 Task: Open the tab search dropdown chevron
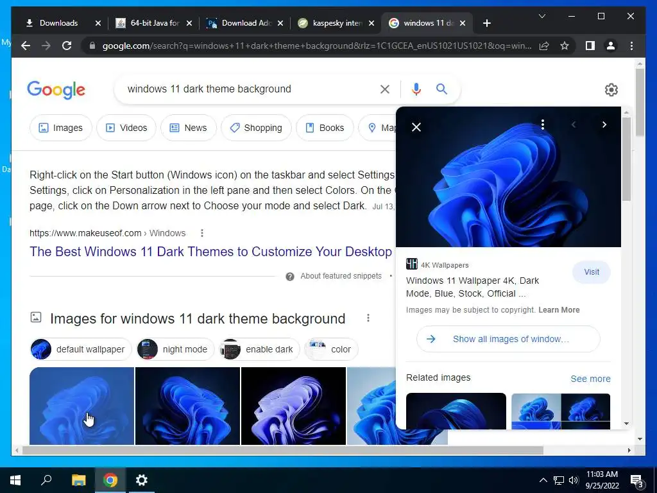pyautogui.click(x=542, y=16)
